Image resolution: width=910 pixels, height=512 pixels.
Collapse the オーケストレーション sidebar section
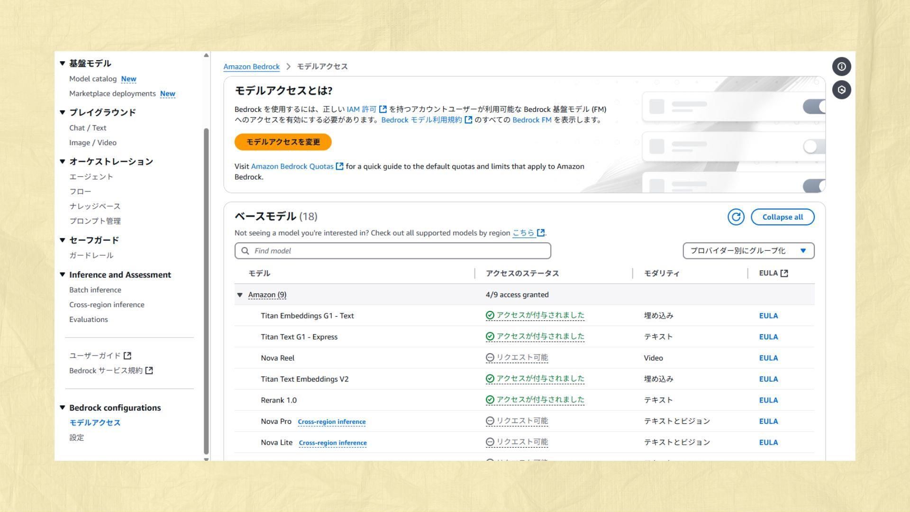[x=62, y=161]
